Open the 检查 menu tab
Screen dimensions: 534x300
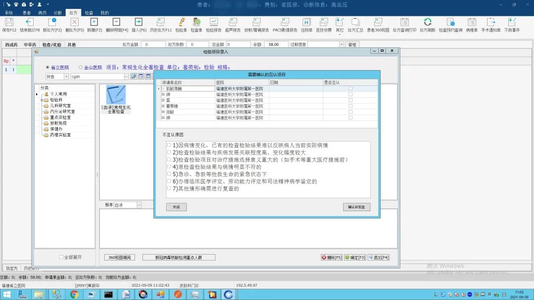[x=89, y=12]
